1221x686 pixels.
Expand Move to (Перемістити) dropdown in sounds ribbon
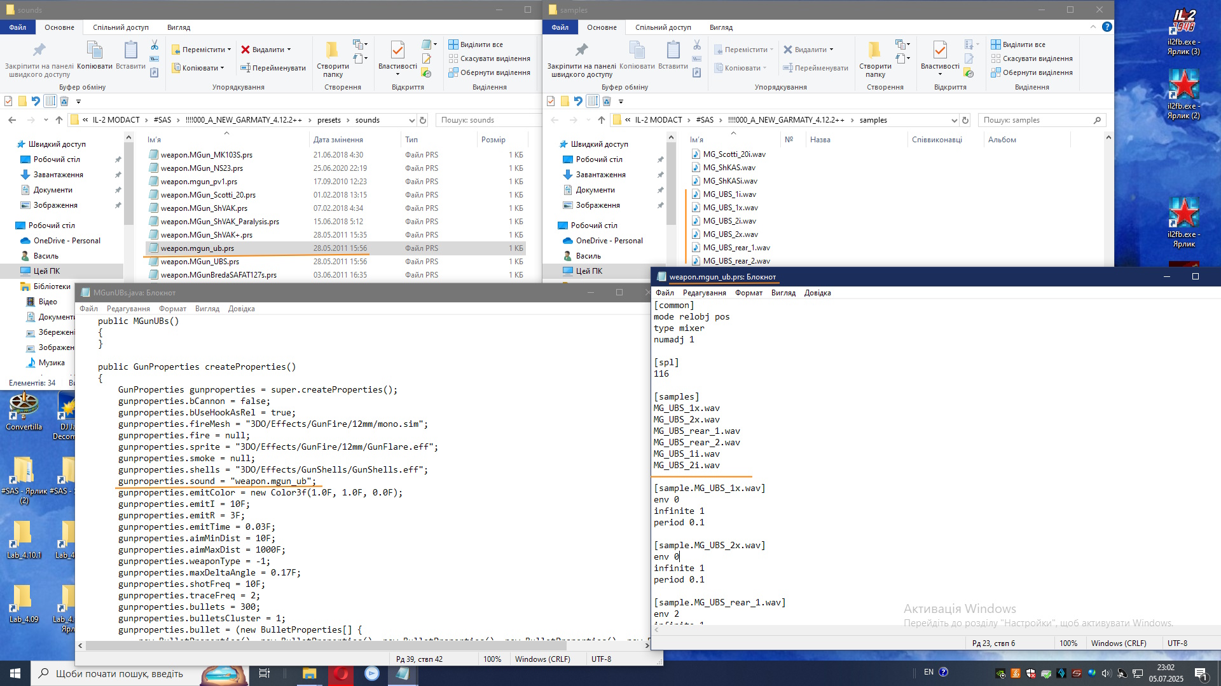(229, 50)
